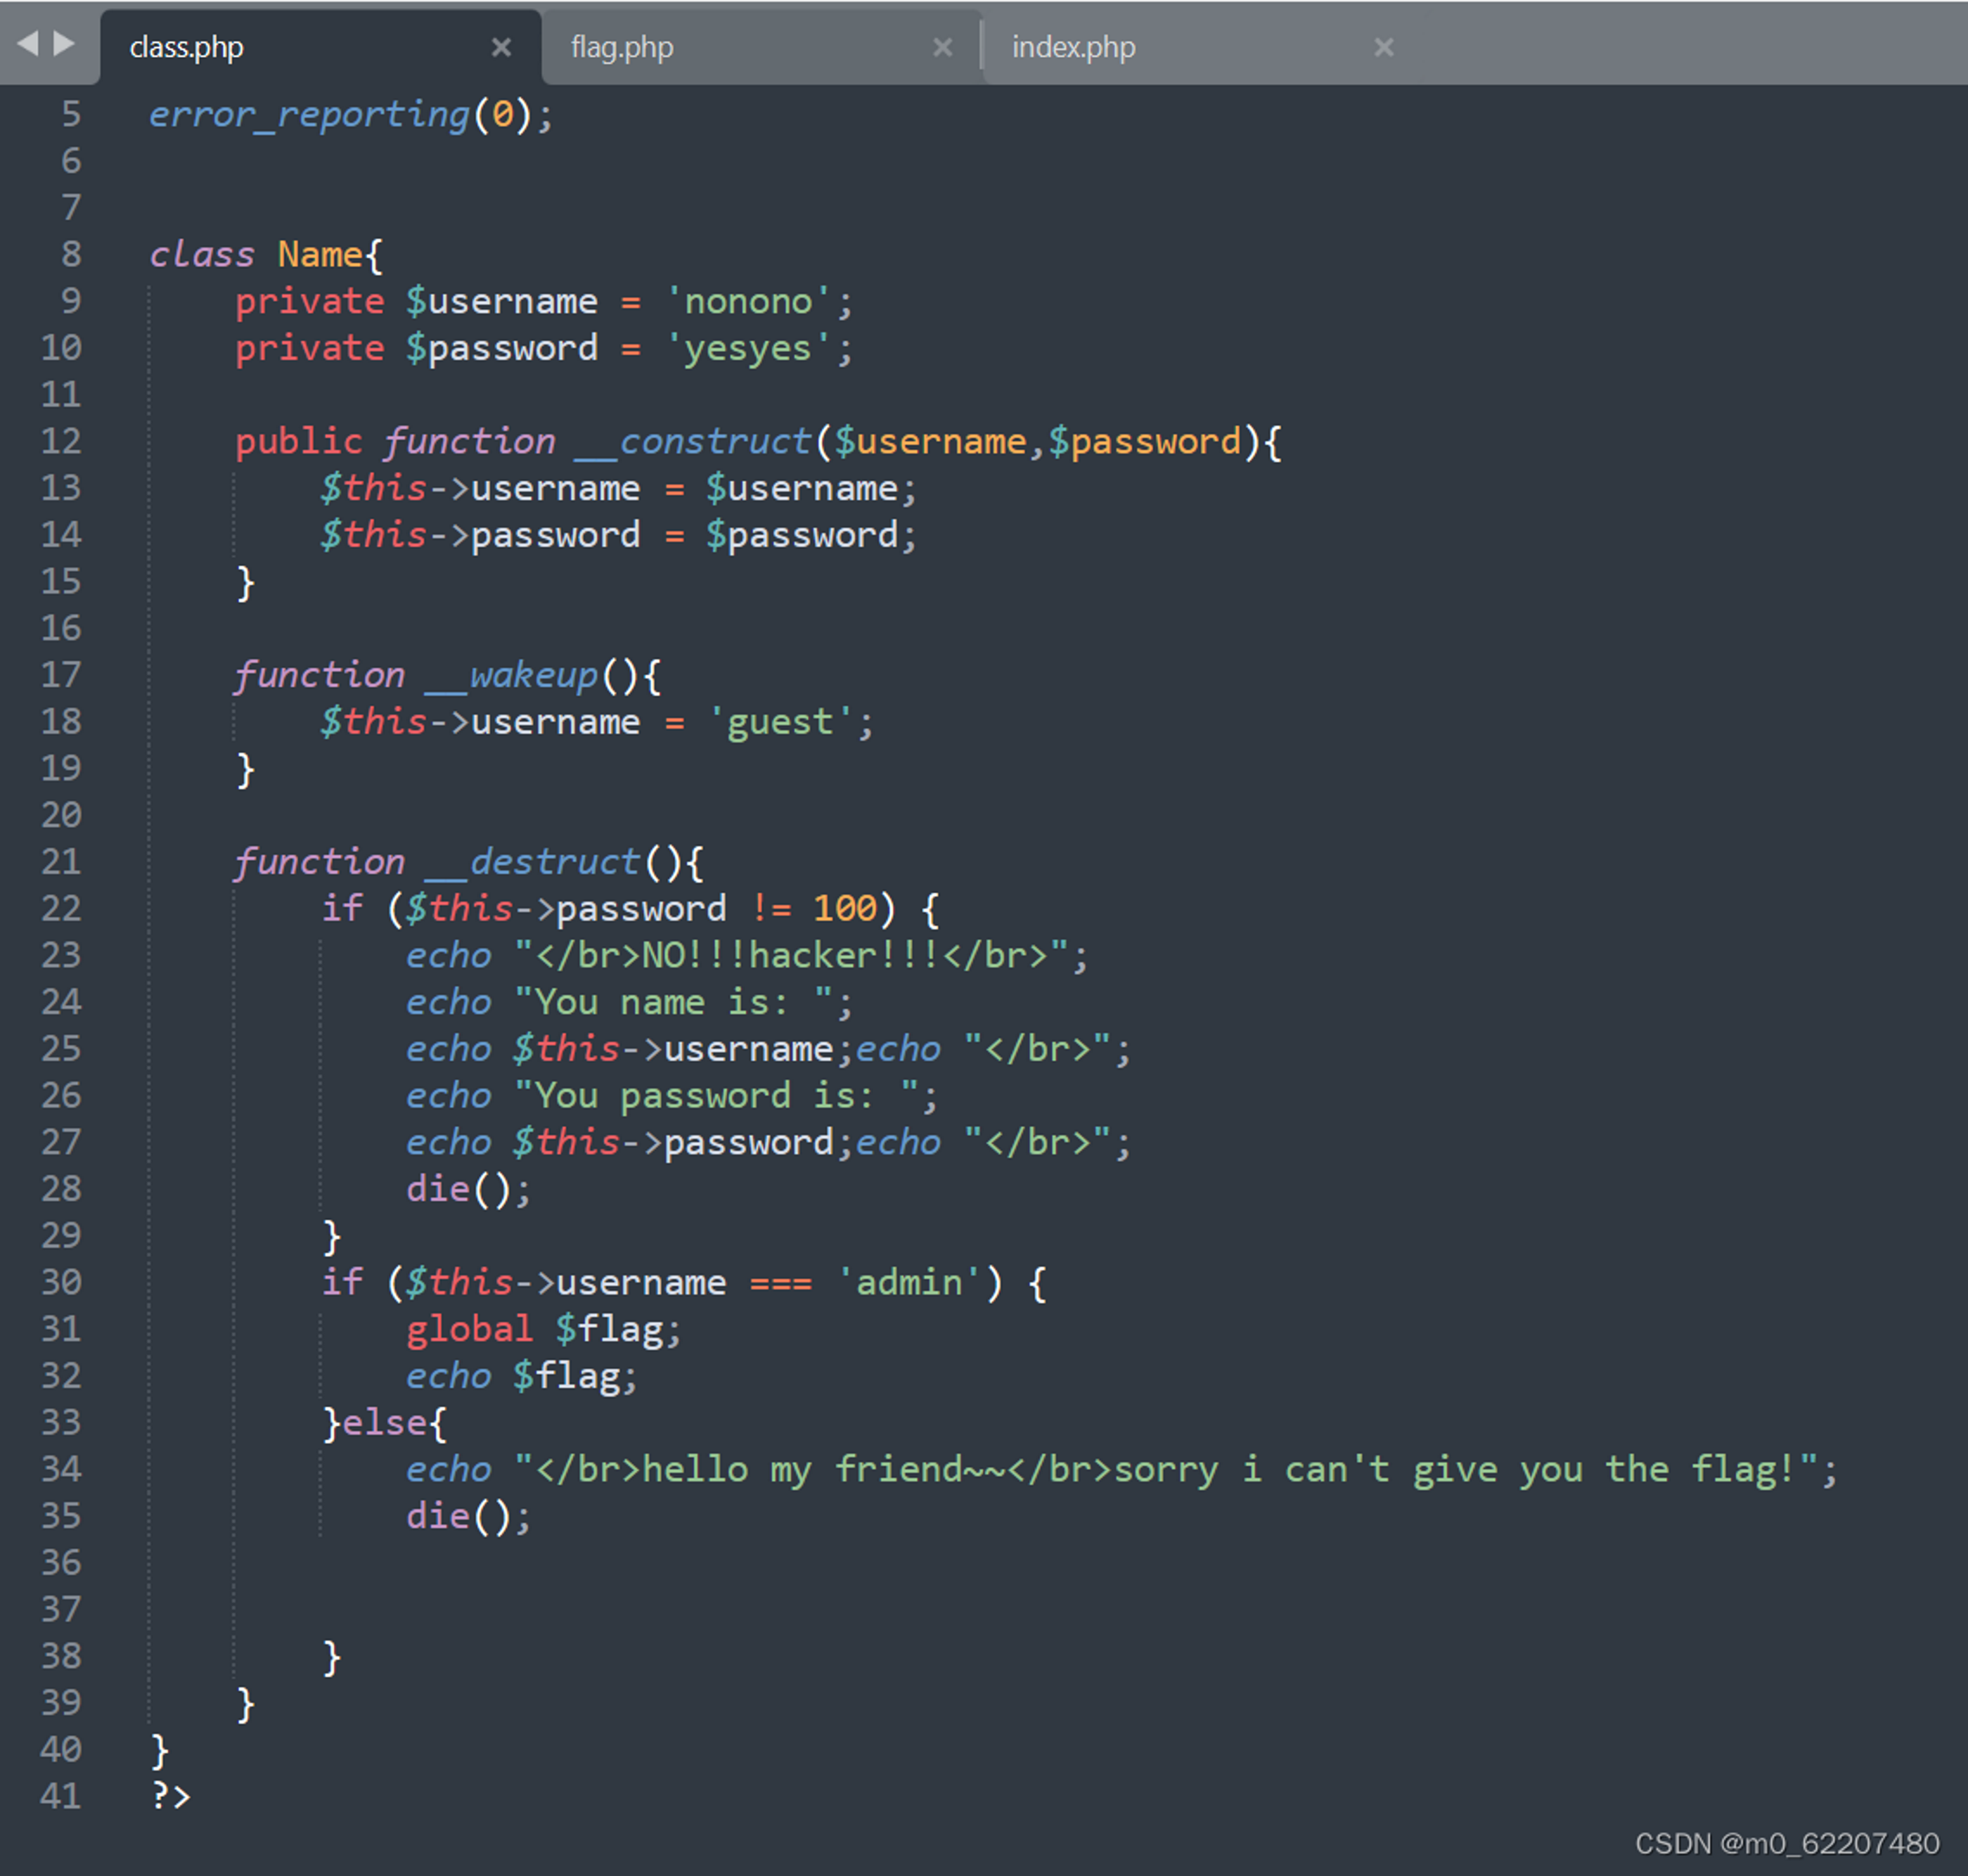Viewport: 1968px width, 1876px height.
Task: Click line number 30 in the gutter
Action: [61, 1283]
